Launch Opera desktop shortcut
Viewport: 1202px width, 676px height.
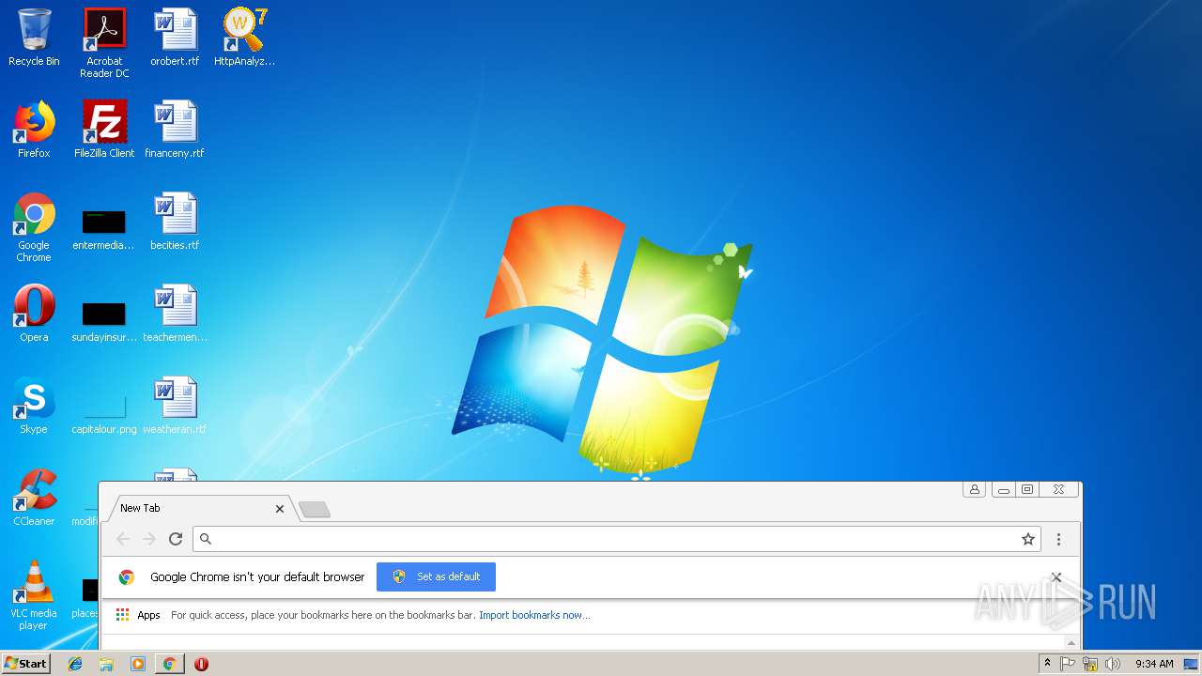tap(34, 315)
